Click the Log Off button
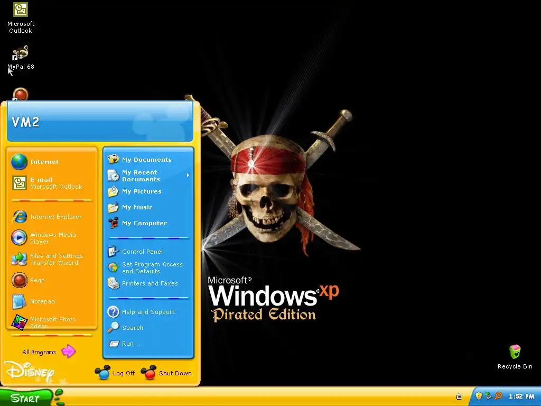The image size is (541, 406). pos(115,373)
